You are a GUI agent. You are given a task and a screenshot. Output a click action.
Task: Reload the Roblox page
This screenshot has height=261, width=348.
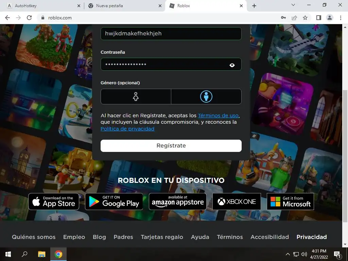pyautogui.click(x=29, y=18)
